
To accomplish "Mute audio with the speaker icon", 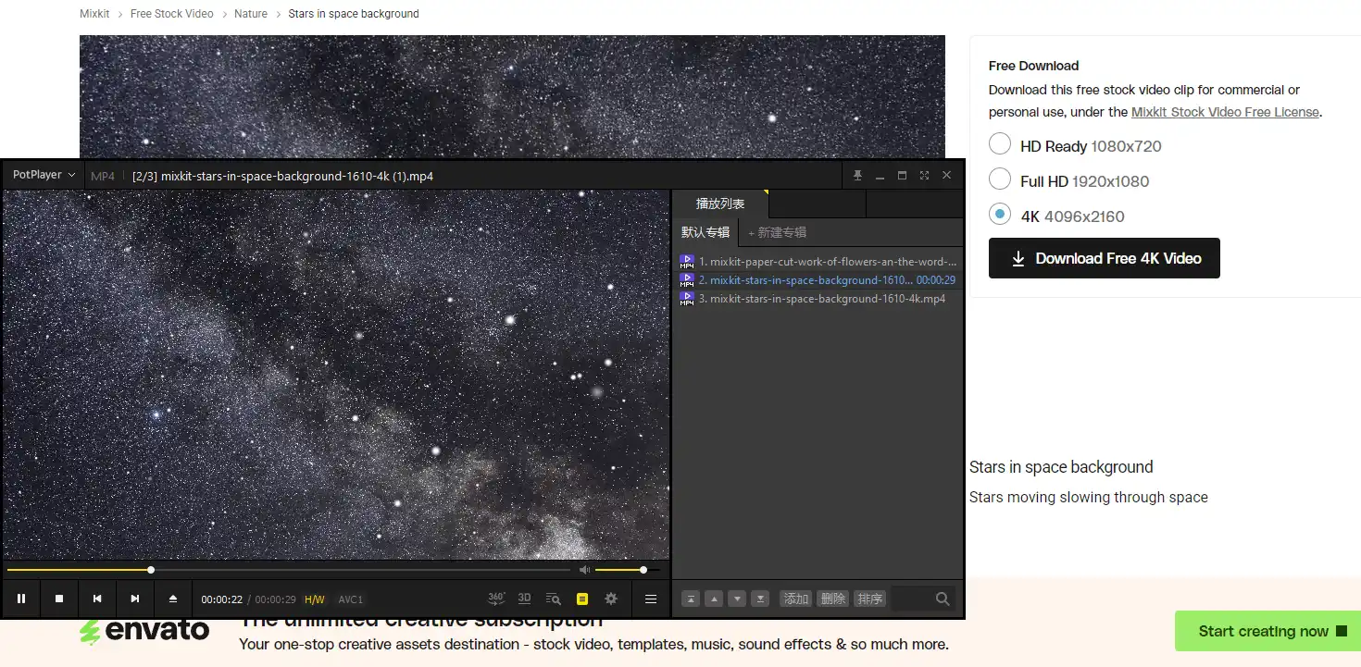I will pyautogui.click(x=584, y=570).
